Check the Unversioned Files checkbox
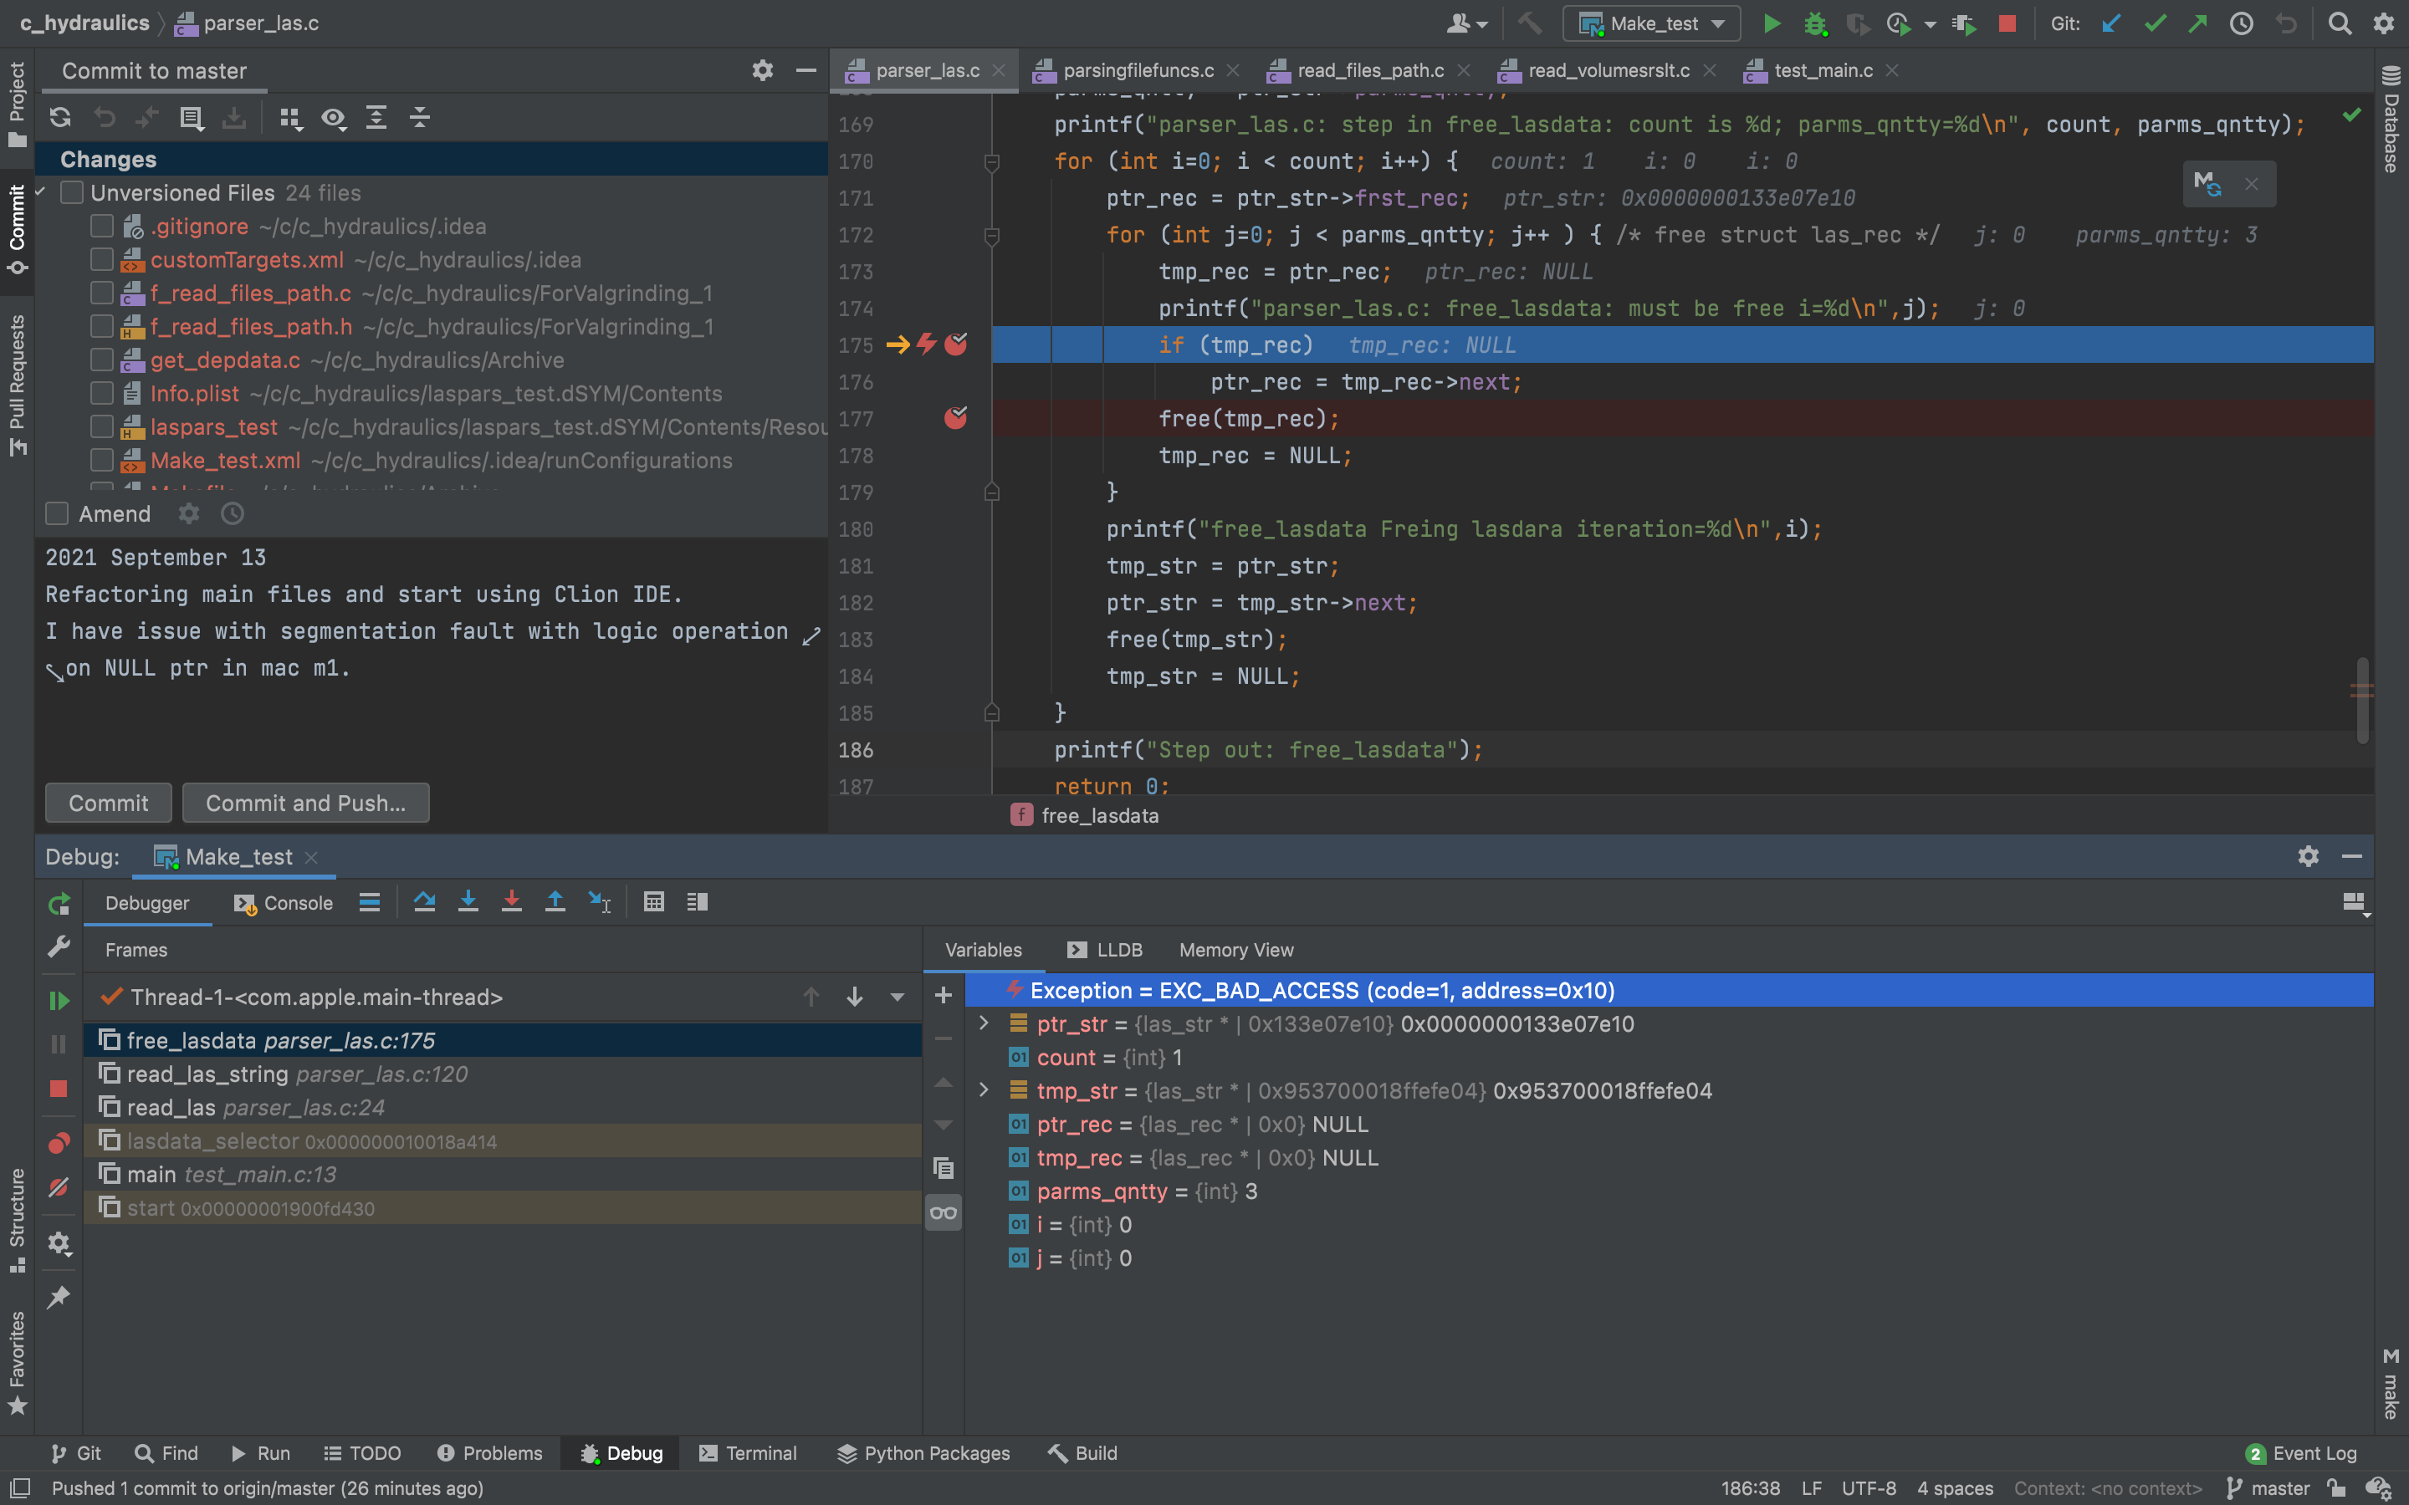The height and width of the screenshot is (1505, 2409). 72,193
